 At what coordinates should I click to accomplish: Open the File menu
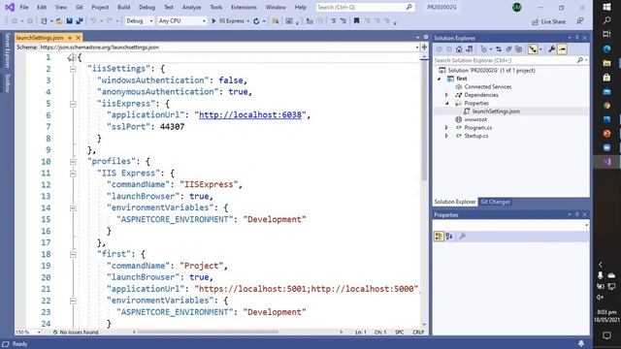pos(24,7)
